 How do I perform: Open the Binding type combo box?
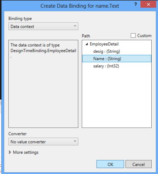pos(43,26)
